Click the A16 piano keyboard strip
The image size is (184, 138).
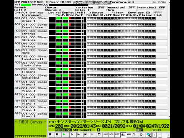(121, 114)
